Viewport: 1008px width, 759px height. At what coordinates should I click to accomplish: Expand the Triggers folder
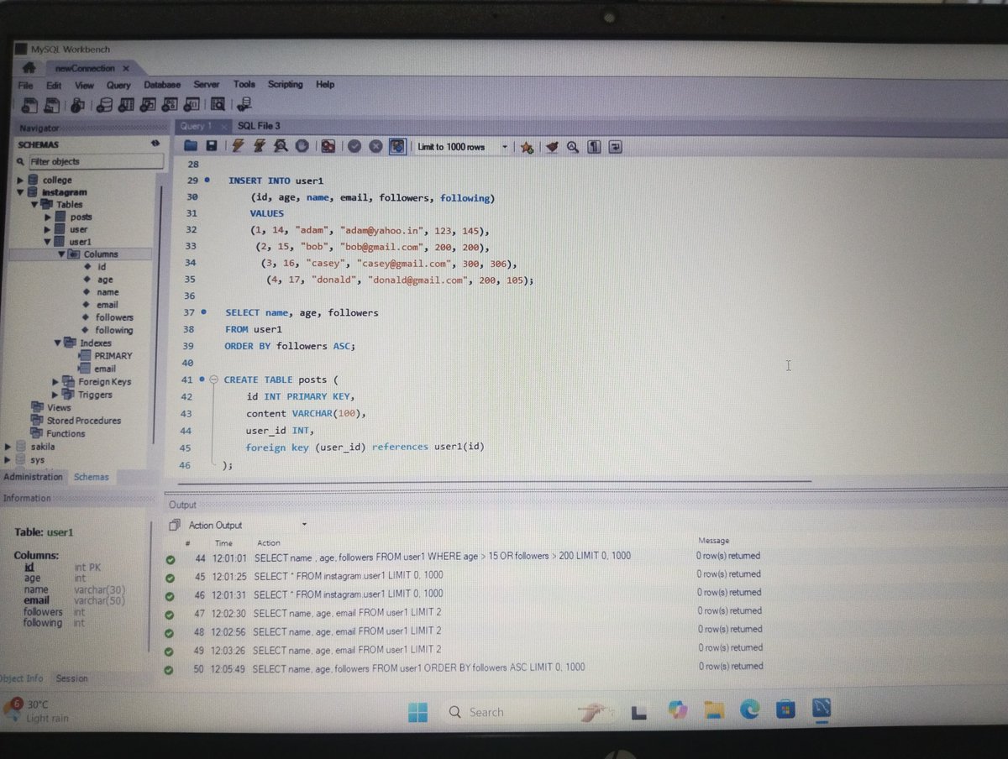pos(56,395)
